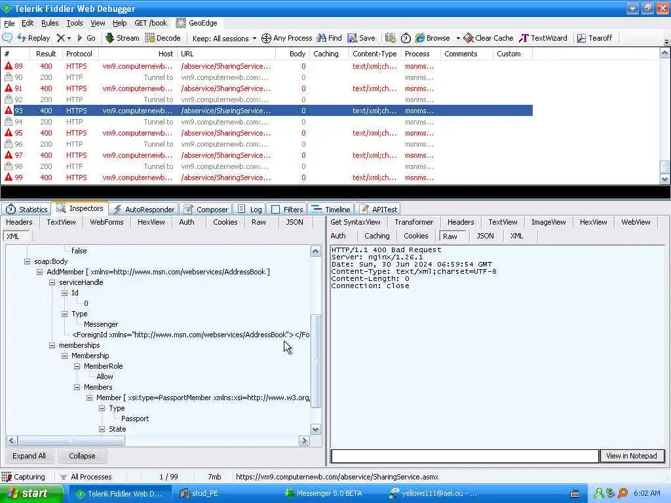Toggle Decode option in toolbar
The image size is (671, 503).
(163, 38)
